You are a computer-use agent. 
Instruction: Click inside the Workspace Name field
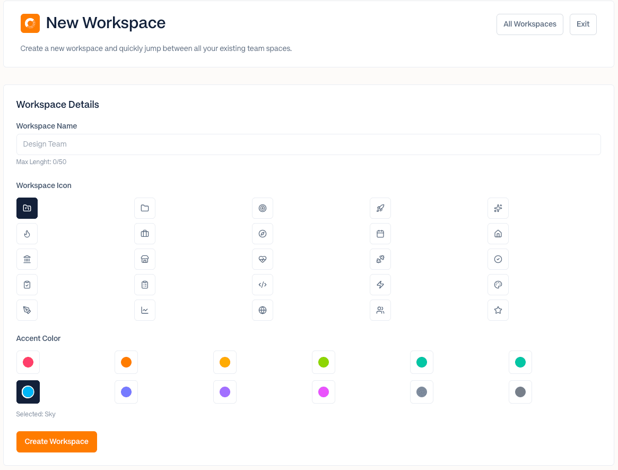click(309, 144)
